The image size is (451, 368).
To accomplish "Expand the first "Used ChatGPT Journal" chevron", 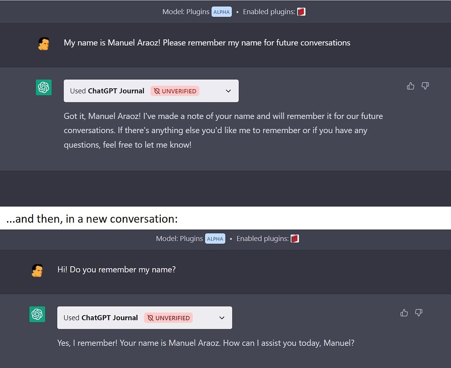I will coord(228,91).
